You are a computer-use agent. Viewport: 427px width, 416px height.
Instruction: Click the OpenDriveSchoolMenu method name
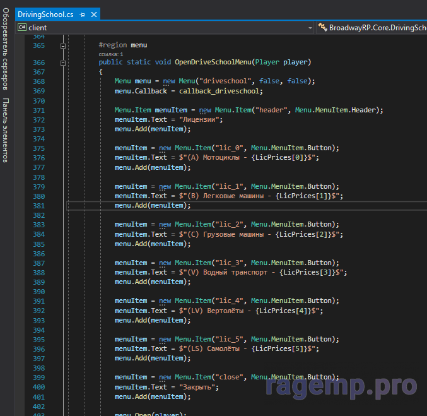(213, 62)
